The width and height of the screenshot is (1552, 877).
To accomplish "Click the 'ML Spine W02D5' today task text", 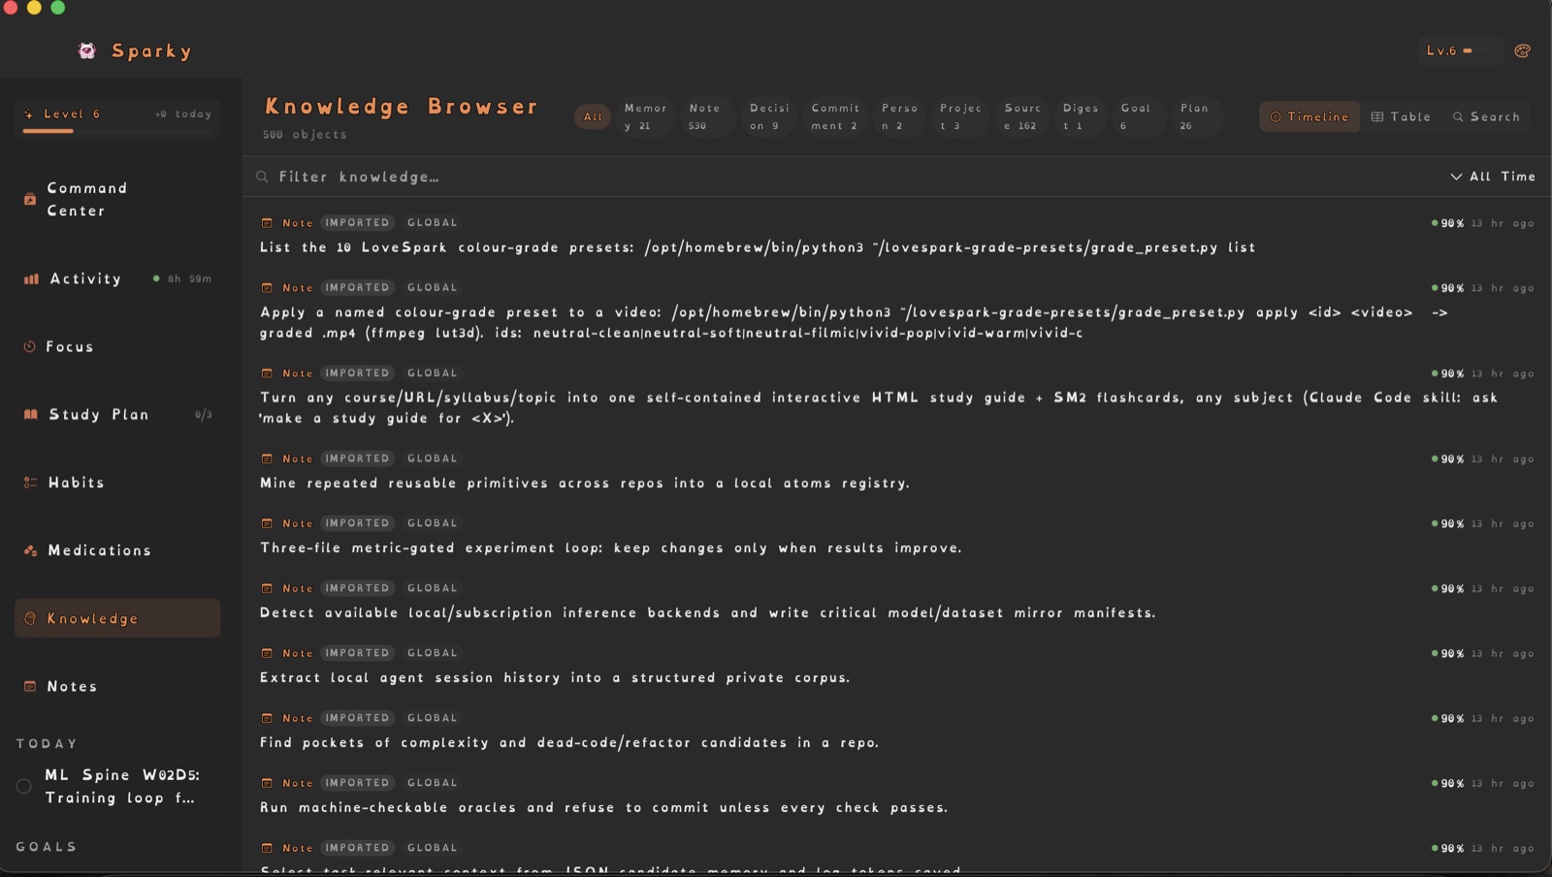I will (122, 786).
